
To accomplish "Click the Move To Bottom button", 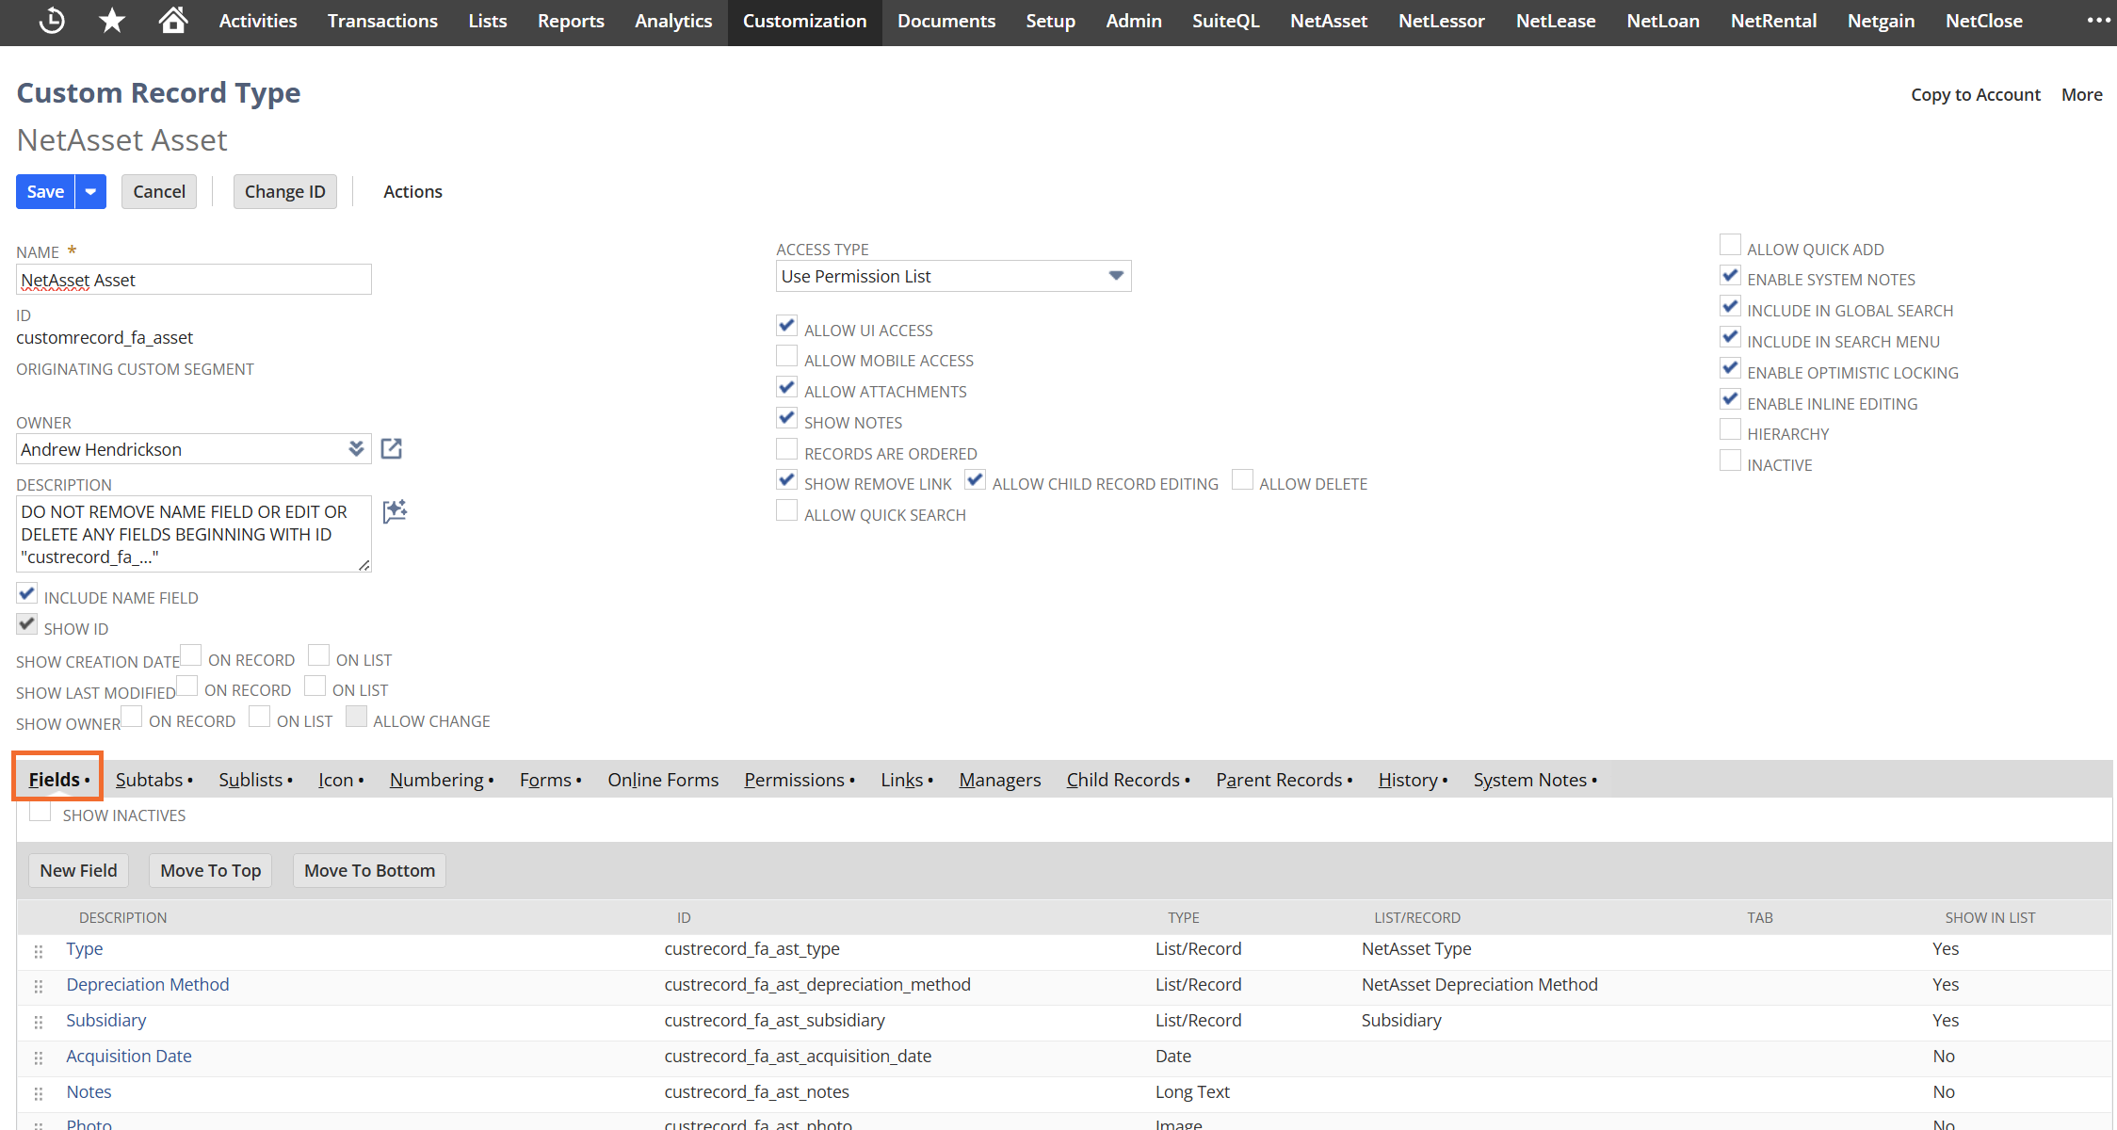I will [369, 870].
